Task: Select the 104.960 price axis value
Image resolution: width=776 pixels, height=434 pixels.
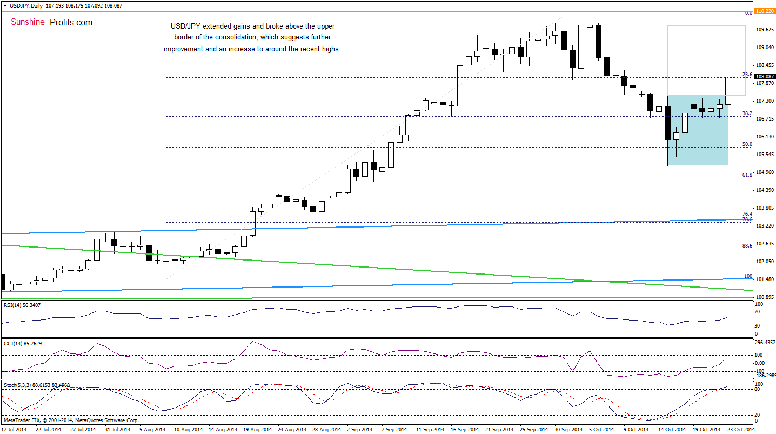Action: pyautogui.click(x=764, y=172)
